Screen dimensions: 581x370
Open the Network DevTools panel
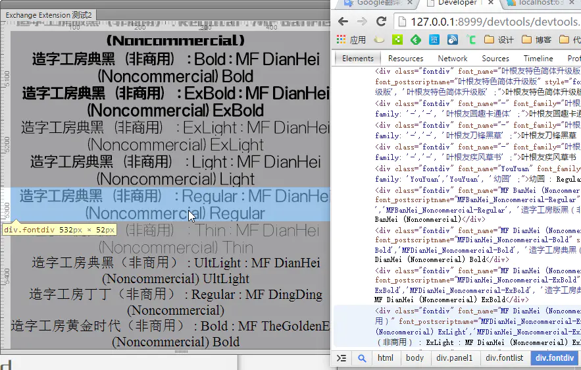point(453,58)
